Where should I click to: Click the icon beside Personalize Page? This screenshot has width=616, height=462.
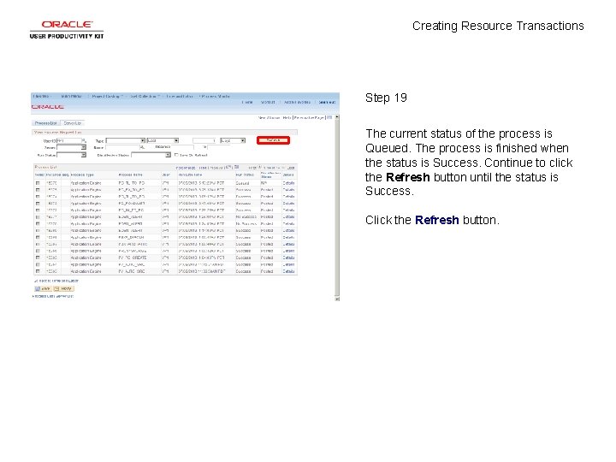(329, 117)
